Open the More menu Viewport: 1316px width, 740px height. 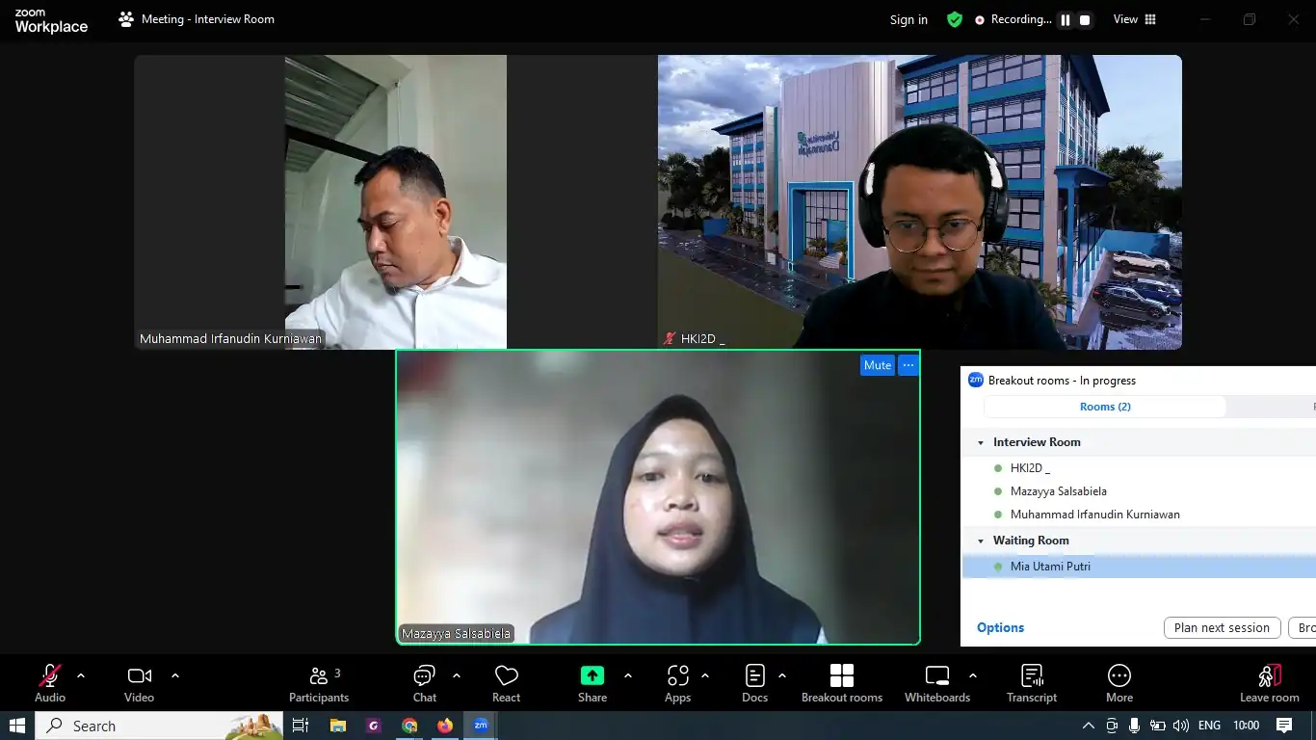(x=1119, y=683)
